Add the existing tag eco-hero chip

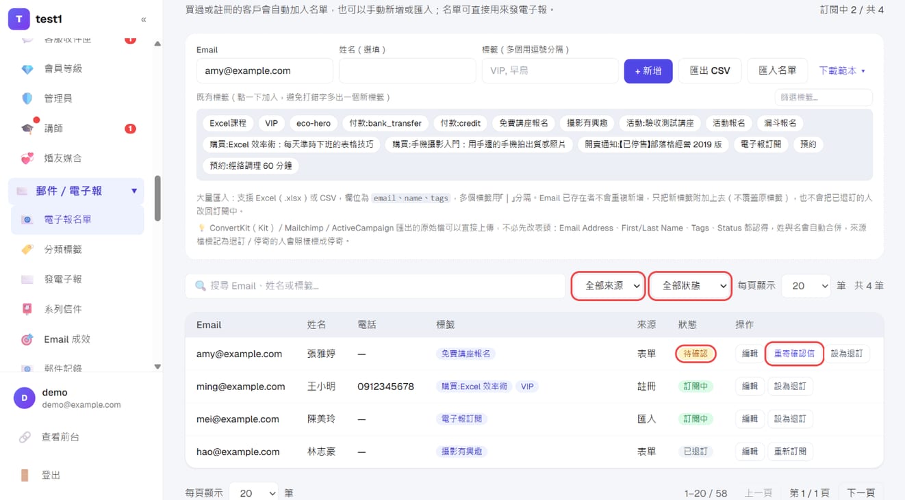pos(314,123)
